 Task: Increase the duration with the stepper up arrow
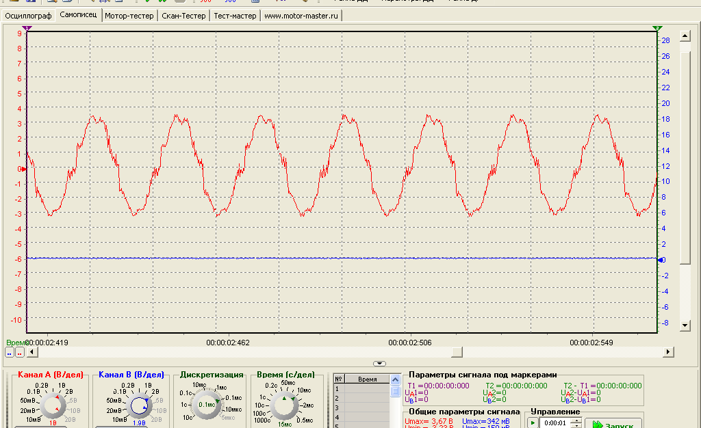click(x=576, y=421)
